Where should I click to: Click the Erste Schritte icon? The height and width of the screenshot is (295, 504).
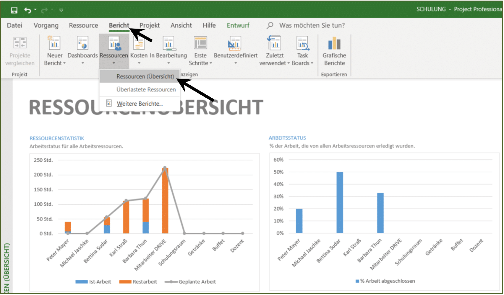tap(200, 43)
